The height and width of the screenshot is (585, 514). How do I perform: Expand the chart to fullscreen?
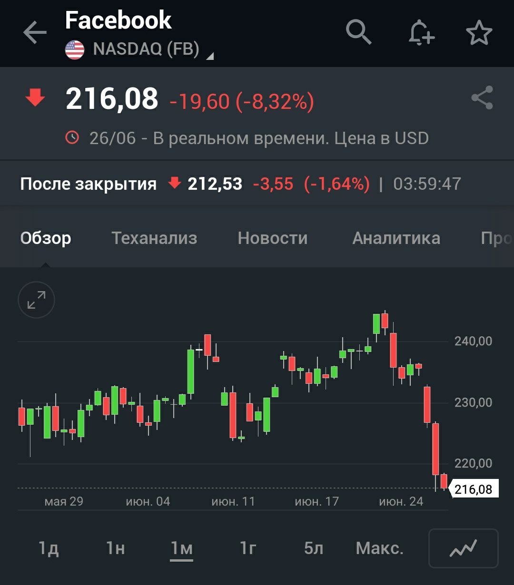36,300
